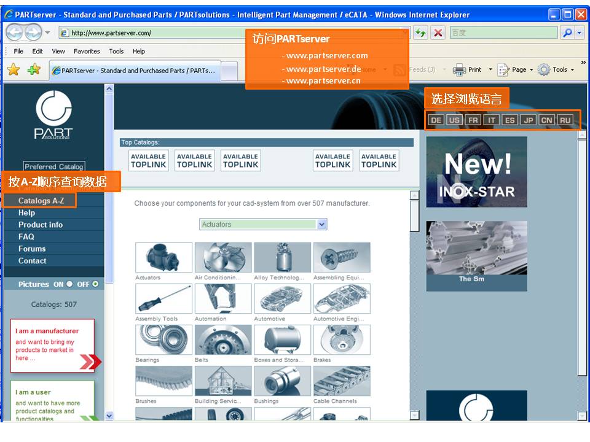The width and height of the screenshot is (590, 442).
Task: Open the Automotive category thumbnail
Action: click(283, 299)
